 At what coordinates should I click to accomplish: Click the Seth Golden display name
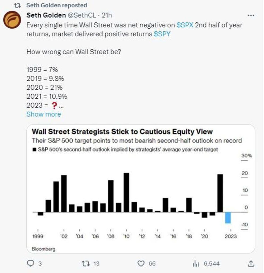(46, 15)
